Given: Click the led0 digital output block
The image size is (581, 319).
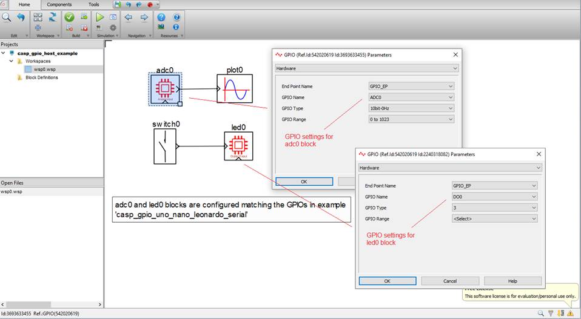Looking at the screenshot, I should pos(238,146).
